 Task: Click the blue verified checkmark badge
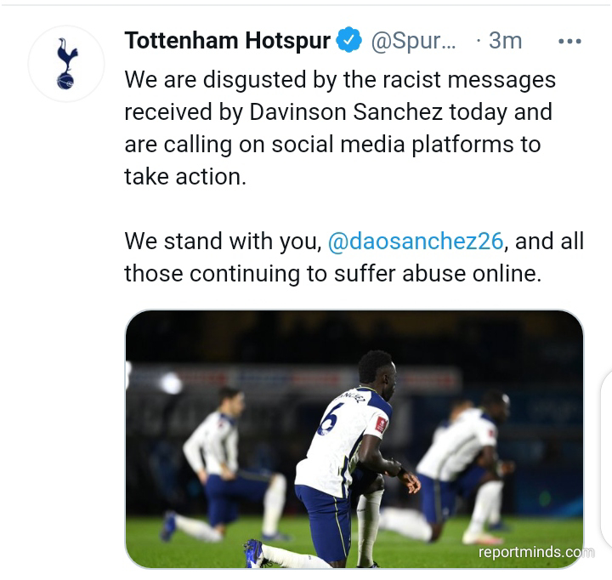[349, 40]
